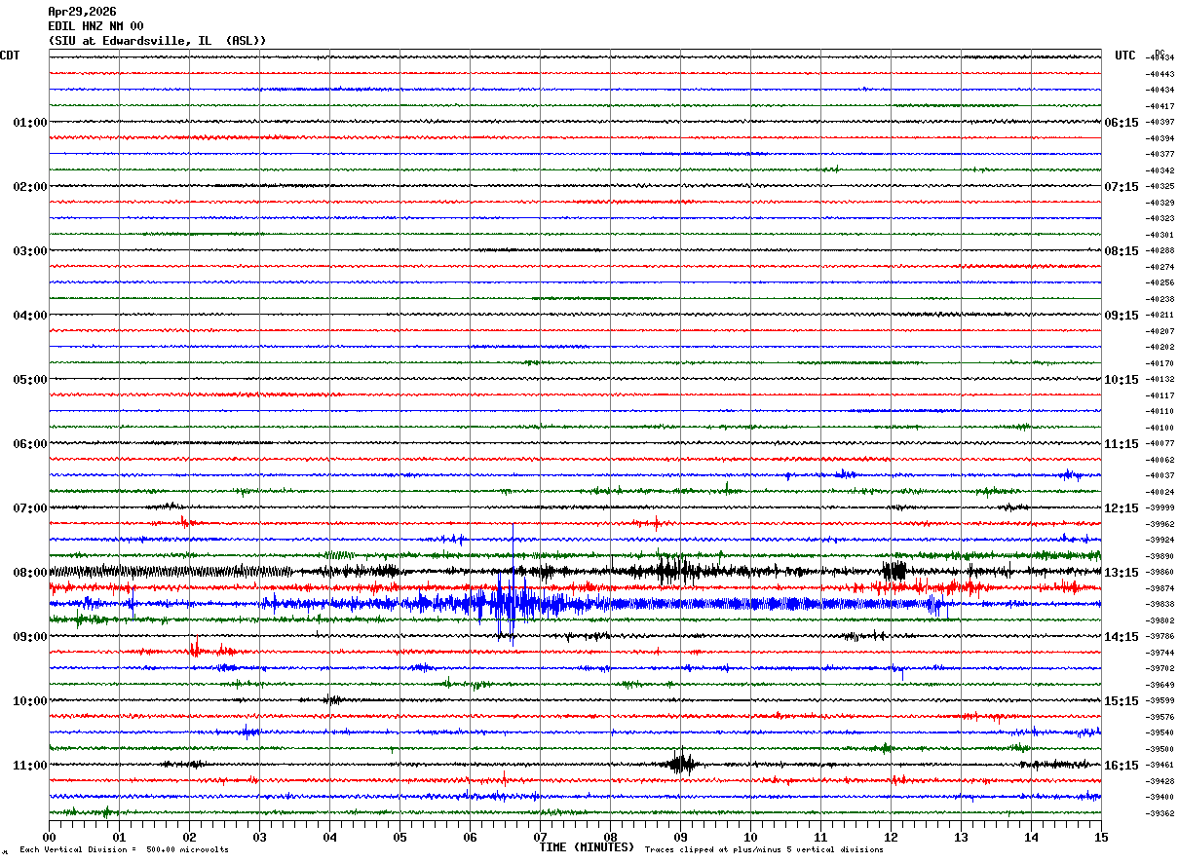Click the '13:15' UTC time label
1179x863 pixels.
[x=1122, y=573]
